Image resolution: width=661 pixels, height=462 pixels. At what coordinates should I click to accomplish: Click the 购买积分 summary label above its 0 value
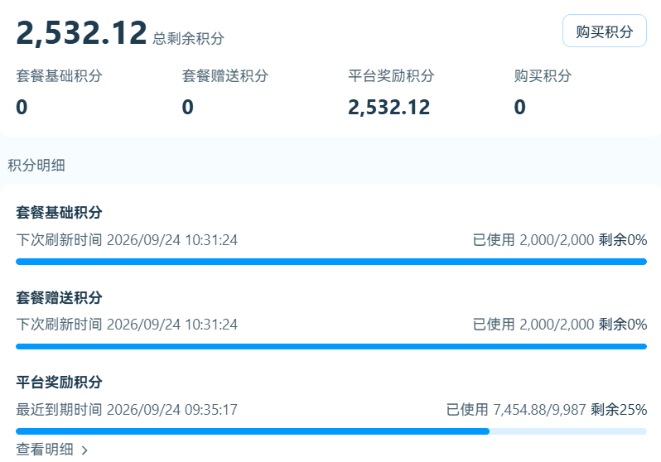[x=543, y=76]
